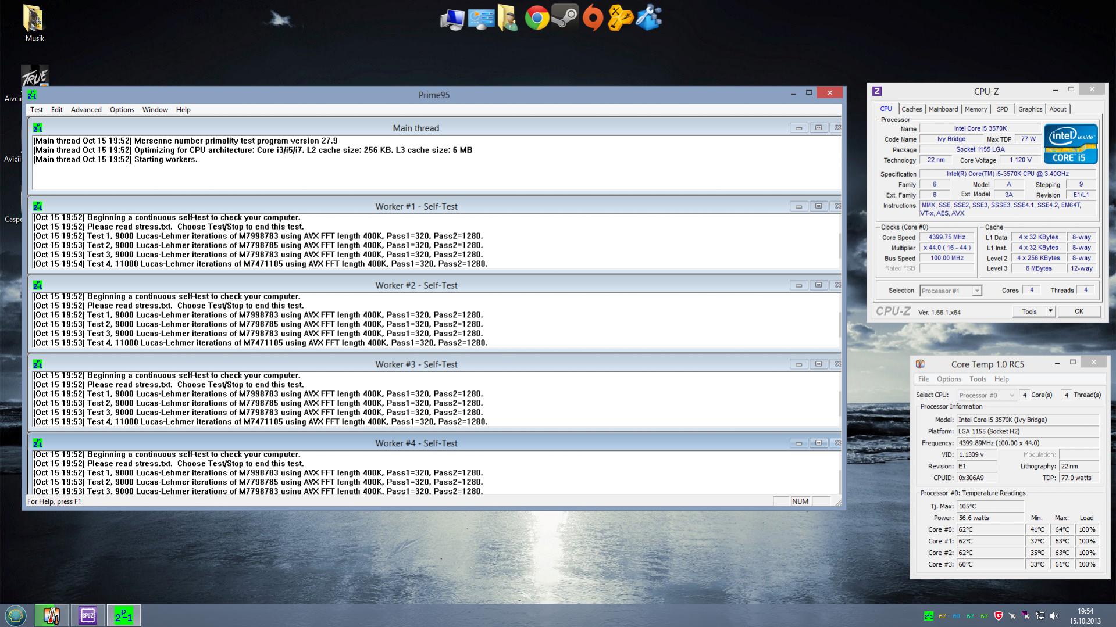1116x627 pixels.
Task: Select the CPU tab in CPU-Z
Action: [x=886, y=109]
